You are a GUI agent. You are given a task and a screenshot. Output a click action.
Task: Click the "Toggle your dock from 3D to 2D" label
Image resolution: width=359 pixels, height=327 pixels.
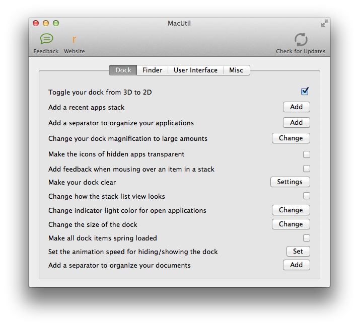[100, 92]
